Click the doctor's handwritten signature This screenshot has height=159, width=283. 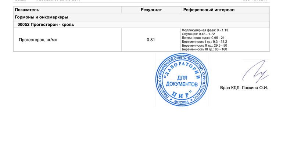[254, 71]
